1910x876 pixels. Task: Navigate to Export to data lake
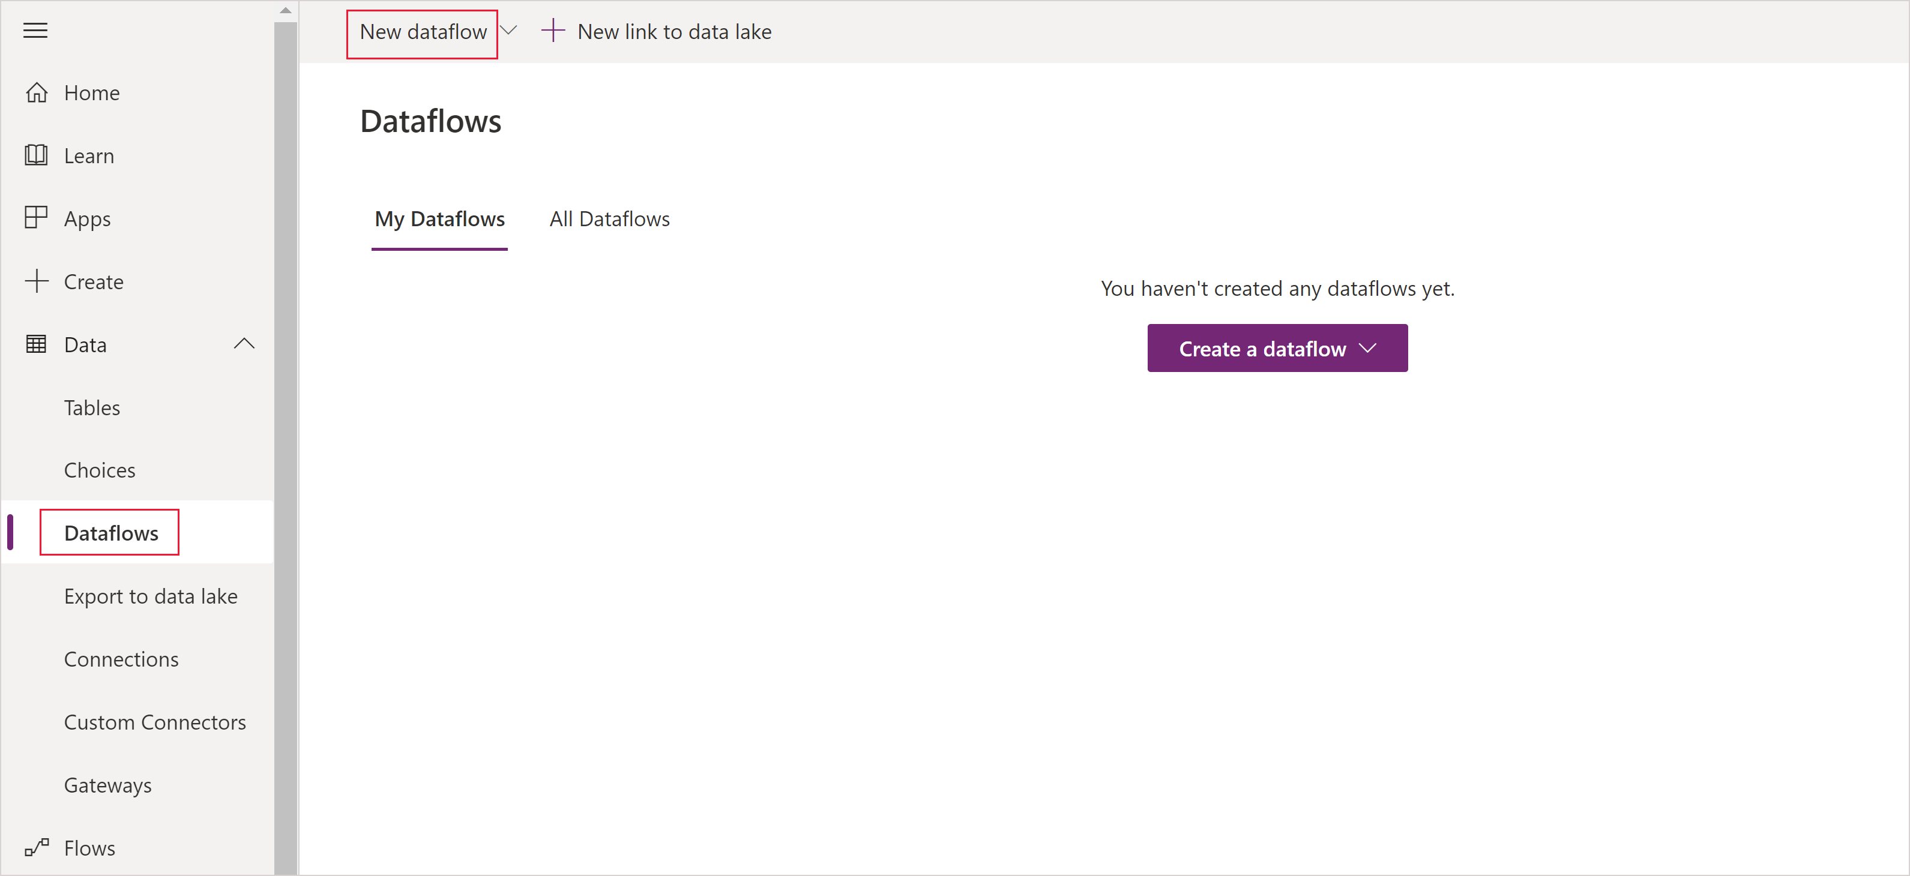150,596
